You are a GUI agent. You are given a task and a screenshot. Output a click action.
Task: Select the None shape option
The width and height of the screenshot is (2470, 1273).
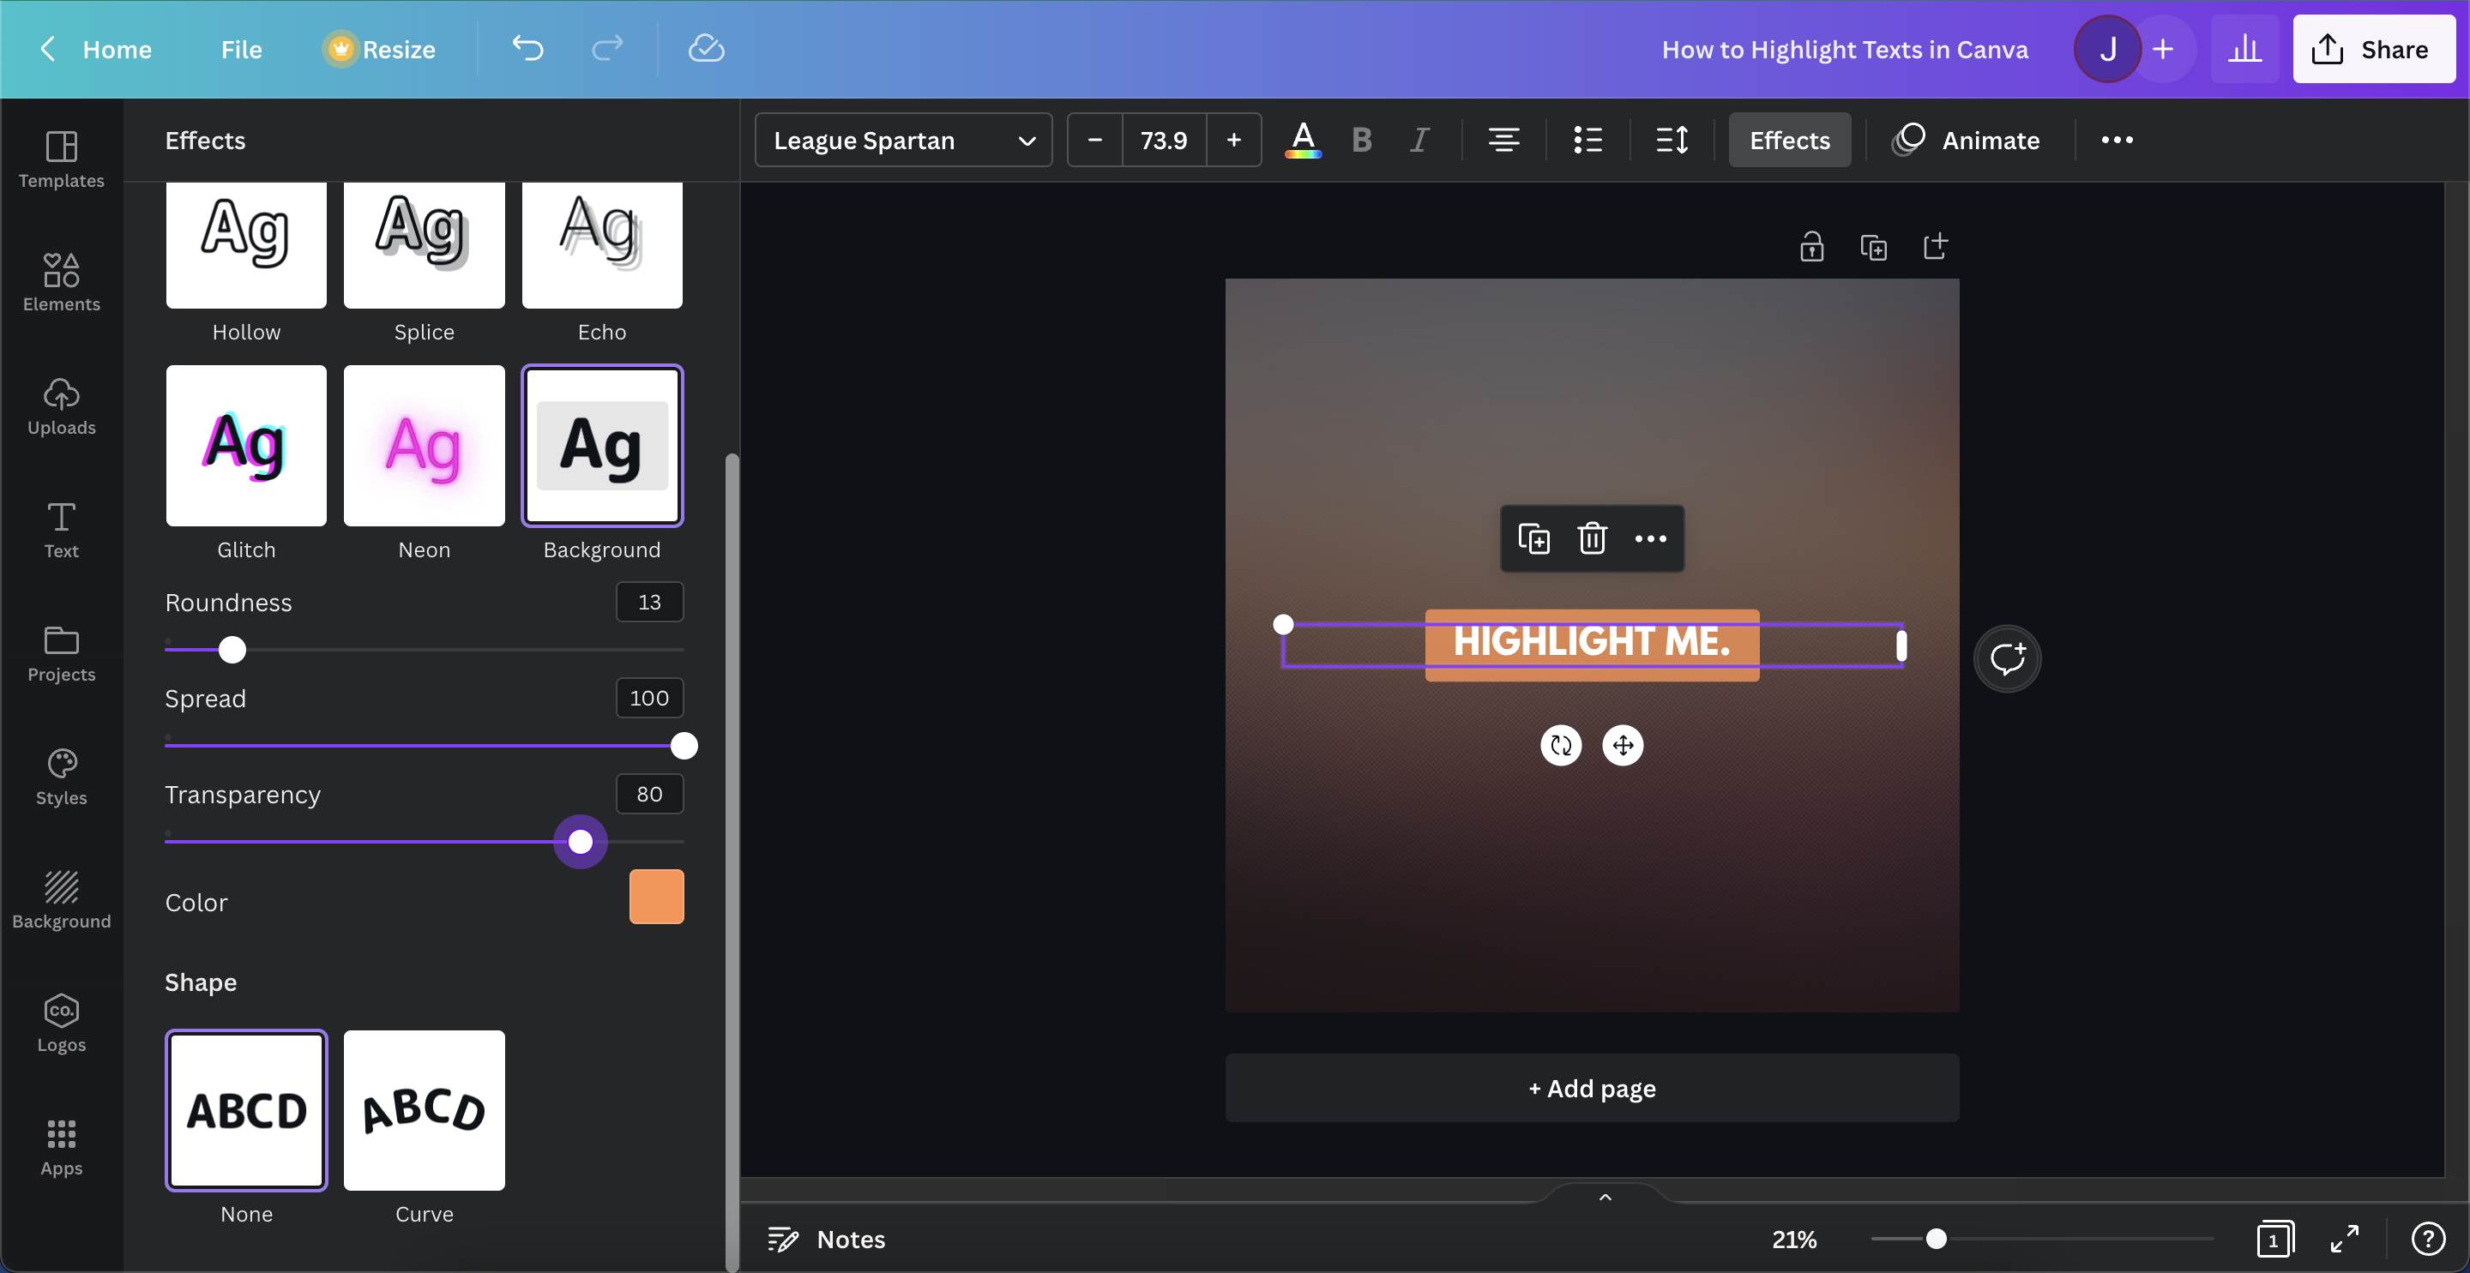coord(247,1109)
